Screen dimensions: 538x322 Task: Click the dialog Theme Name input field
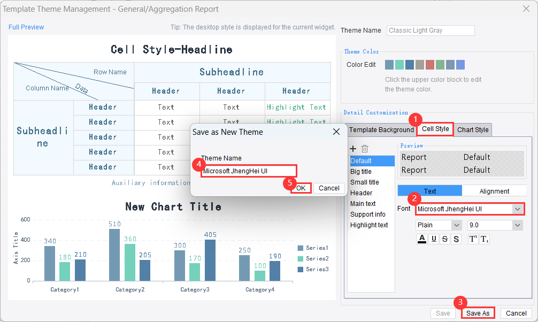(249, 171)
